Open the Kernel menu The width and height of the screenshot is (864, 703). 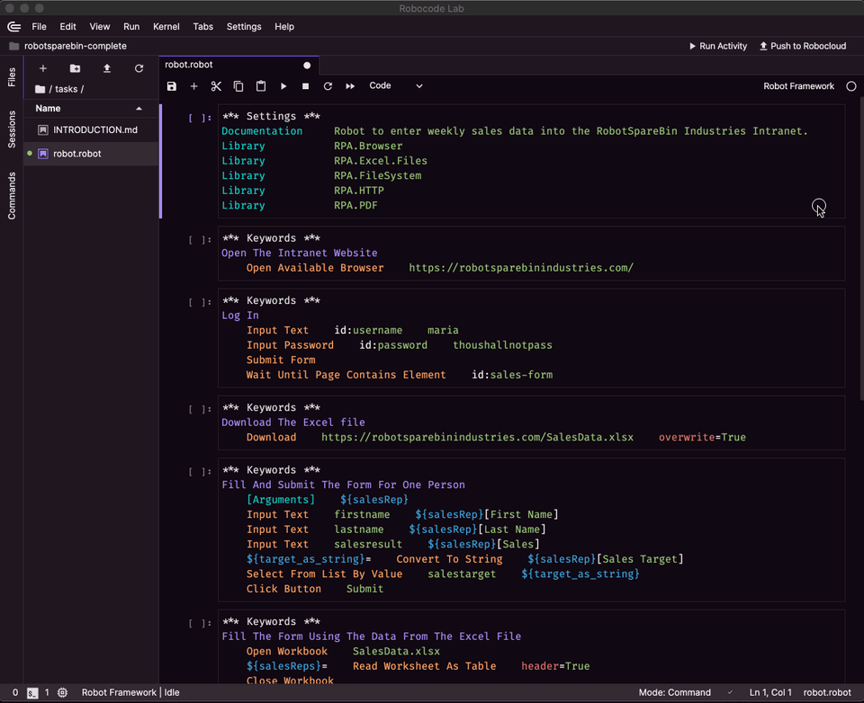(166, 27)
